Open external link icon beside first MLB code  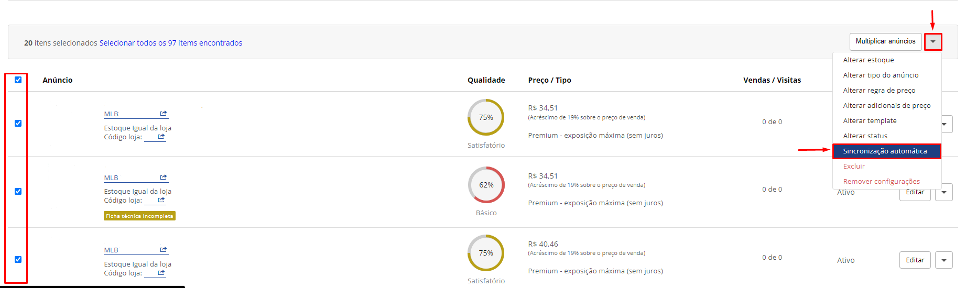[164, 113]
